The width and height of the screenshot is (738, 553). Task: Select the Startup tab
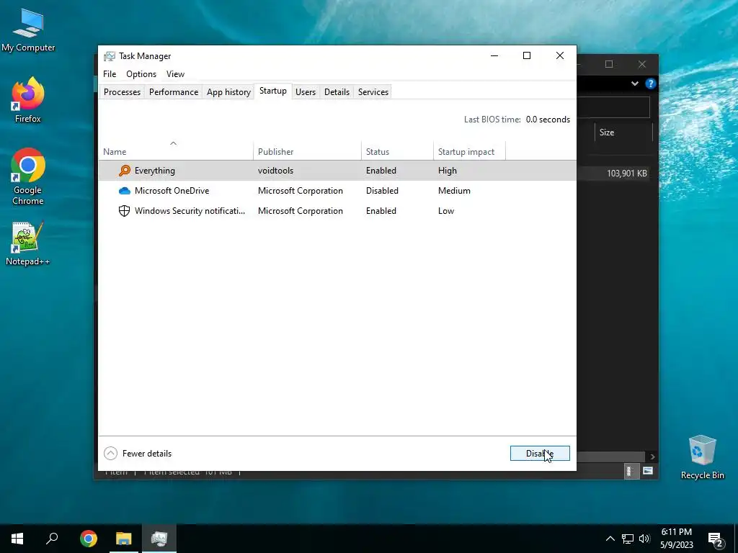coord(273,91)
